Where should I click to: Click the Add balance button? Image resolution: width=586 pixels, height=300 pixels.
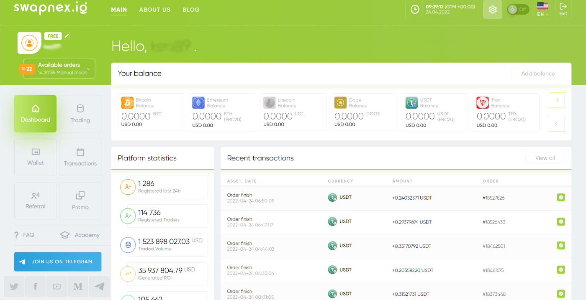(x=538, y=74)
